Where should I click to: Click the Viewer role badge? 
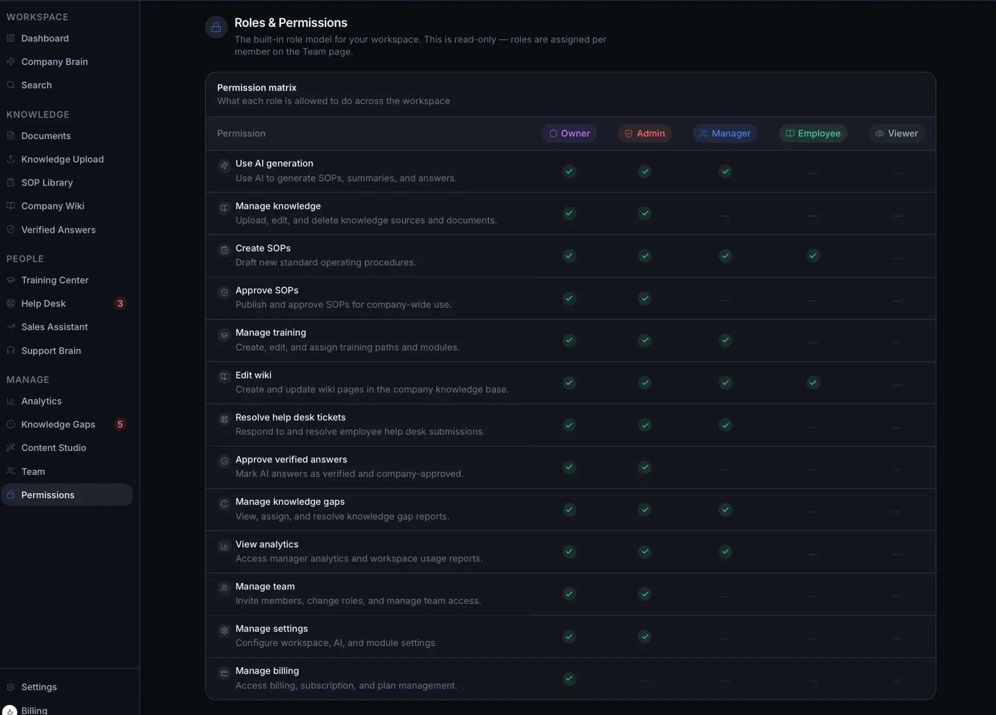click(x=896, y=133)
